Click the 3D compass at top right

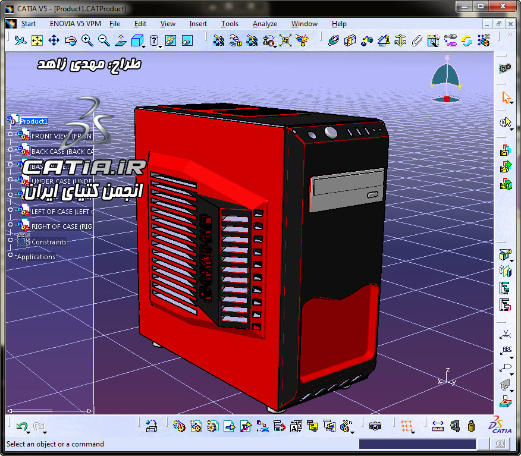[446, 80]
